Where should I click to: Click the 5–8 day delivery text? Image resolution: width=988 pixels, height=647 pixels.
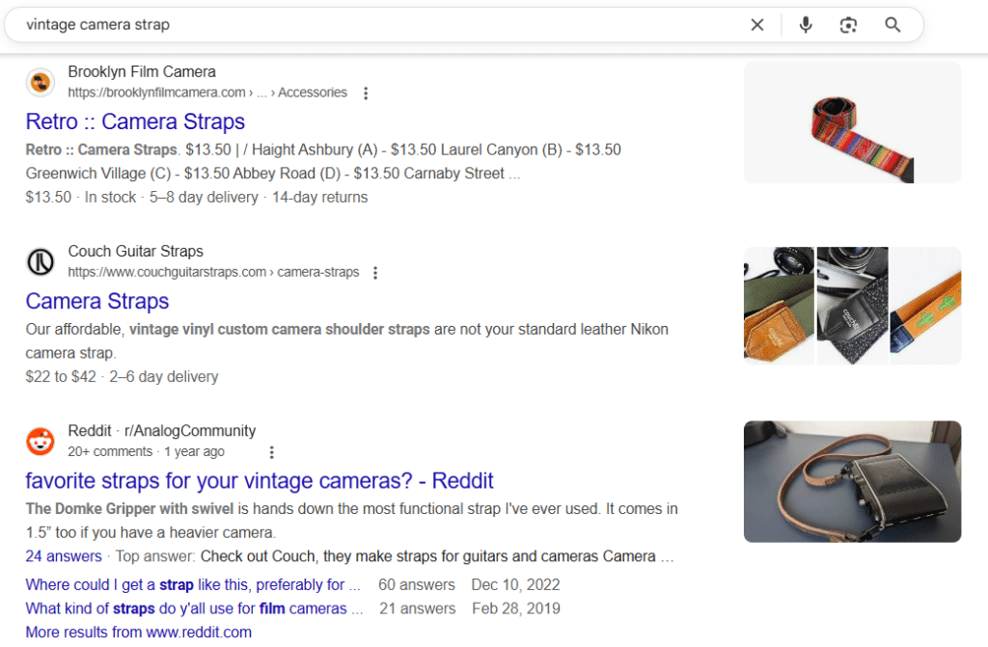click(x=204, y=198)
